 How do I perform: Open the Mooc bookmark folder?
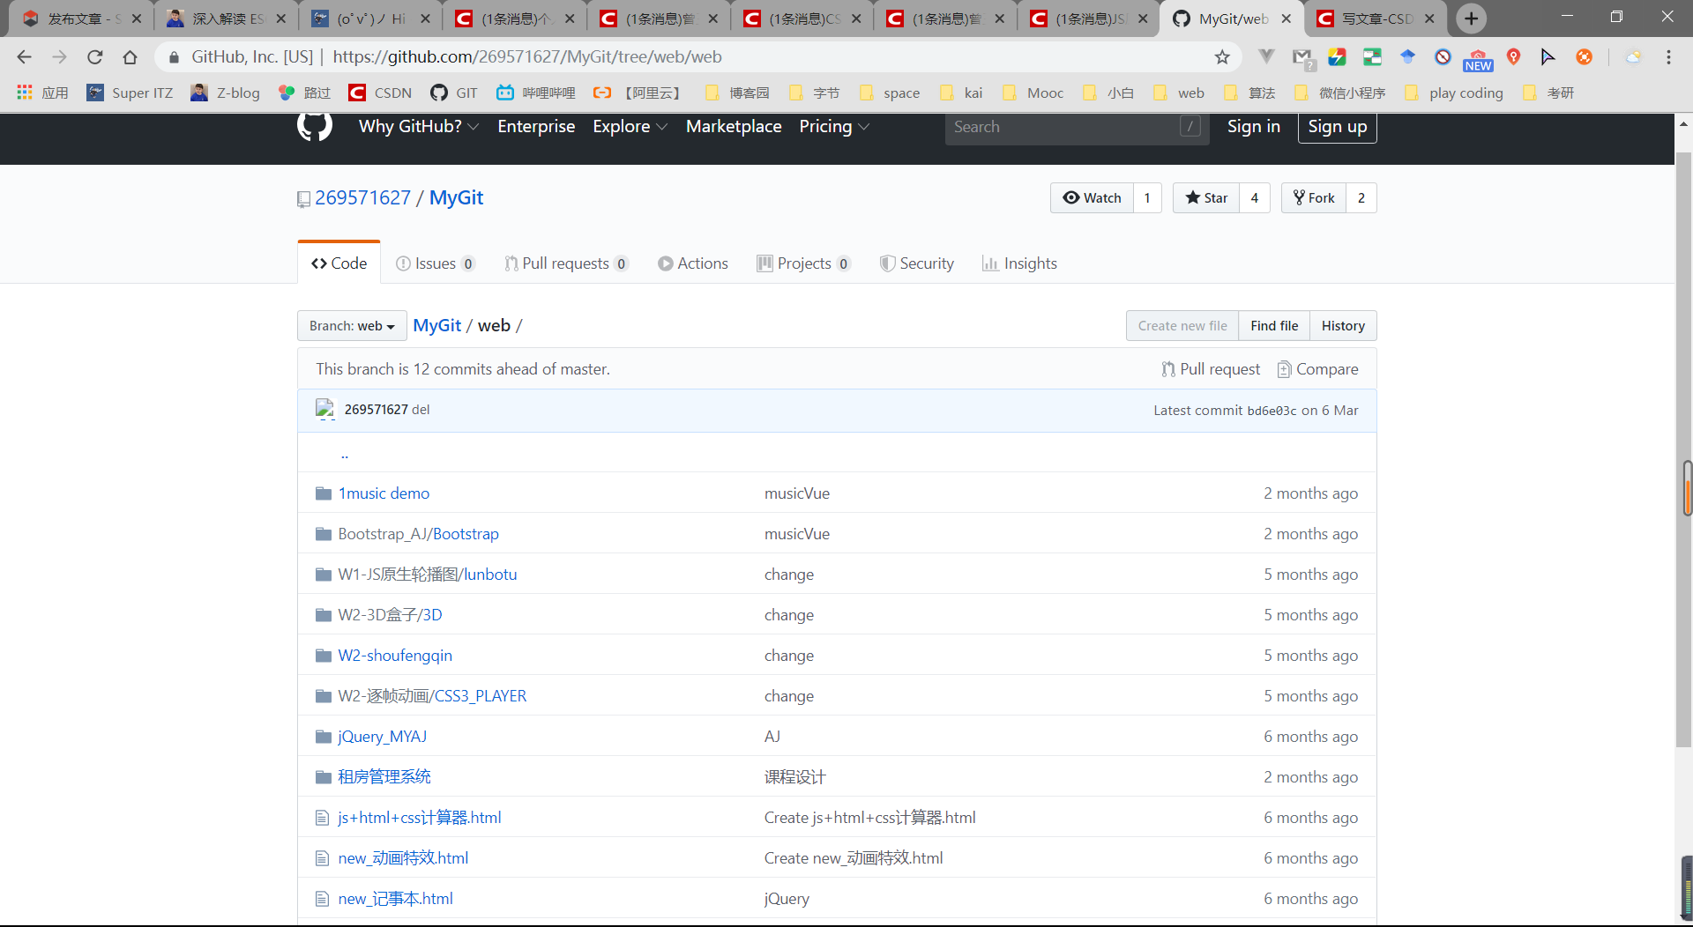[1033, 93]
